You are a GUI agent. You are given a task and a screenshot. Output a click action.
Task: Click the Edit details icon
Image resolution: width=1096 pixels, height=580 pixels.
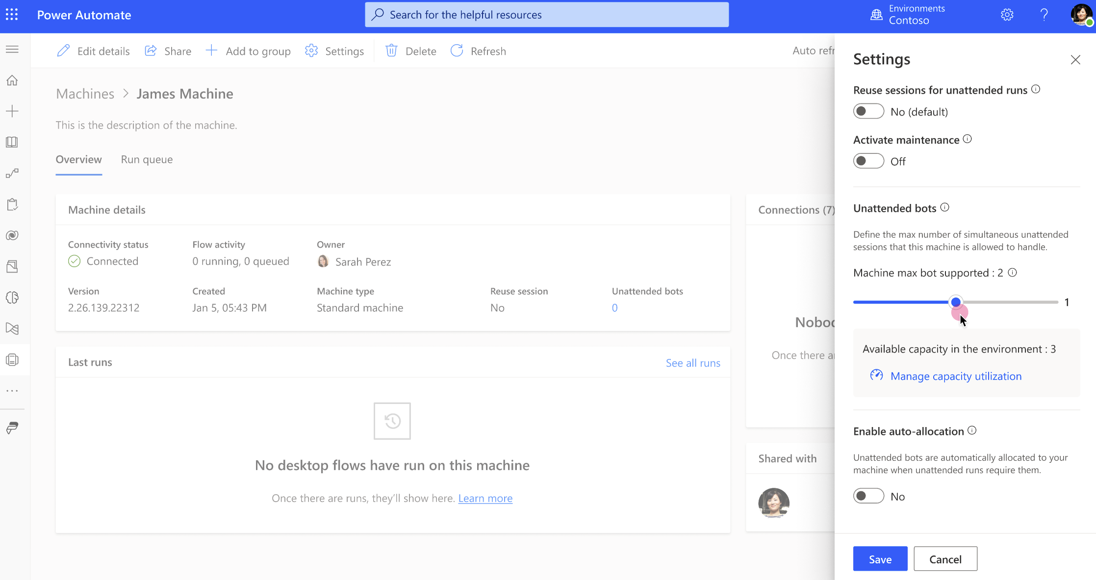[65, 51]
